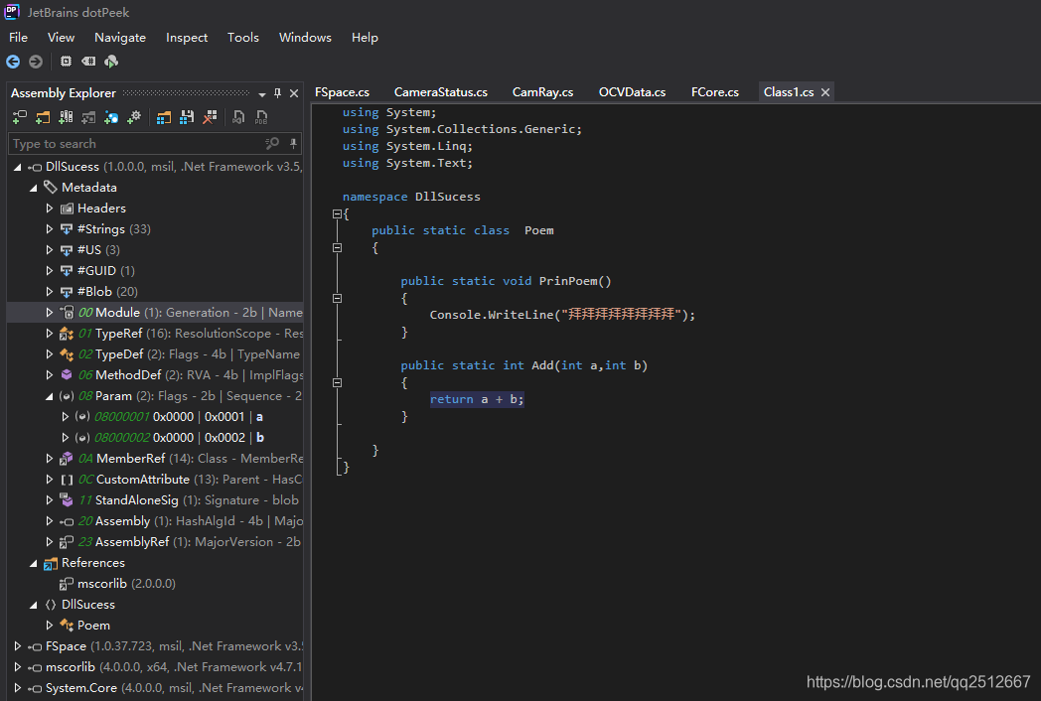Open the File menu
The image size is (1041, 701).
pos(19,38)
